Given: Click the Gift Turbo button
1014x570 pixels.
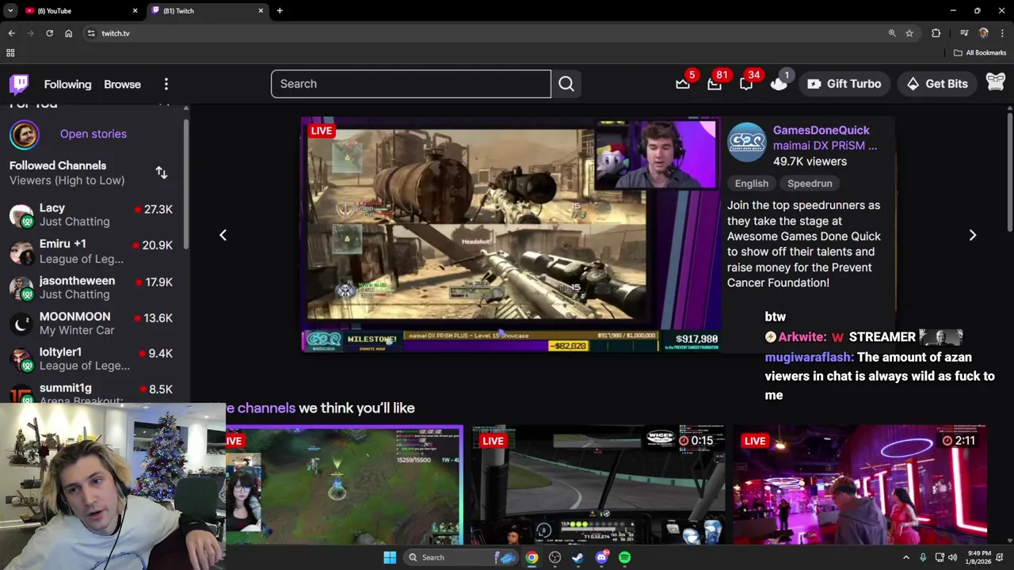Looking at the screenshot, I should pyautogui.click(x=844, y=84).
